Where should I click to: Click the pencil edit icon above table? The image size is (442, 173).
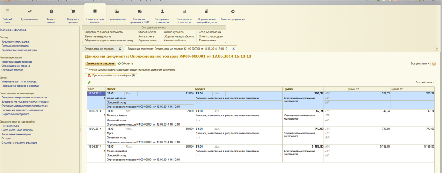(89, 82)
